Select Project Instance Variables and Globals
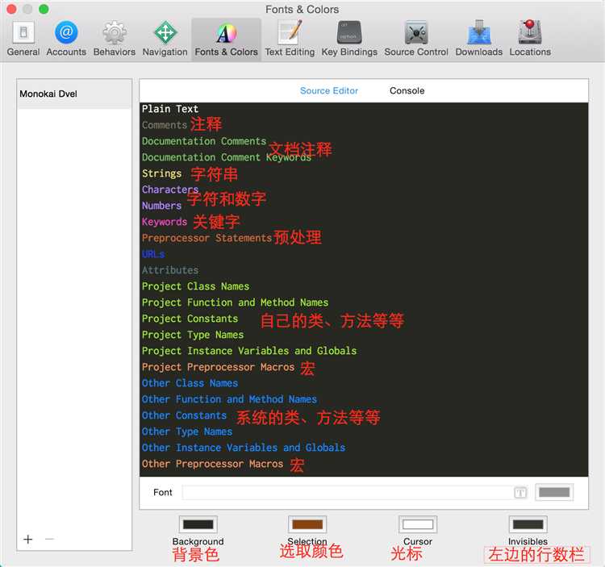This screenshot has height=567, width=605. click(x=364, y=351)
